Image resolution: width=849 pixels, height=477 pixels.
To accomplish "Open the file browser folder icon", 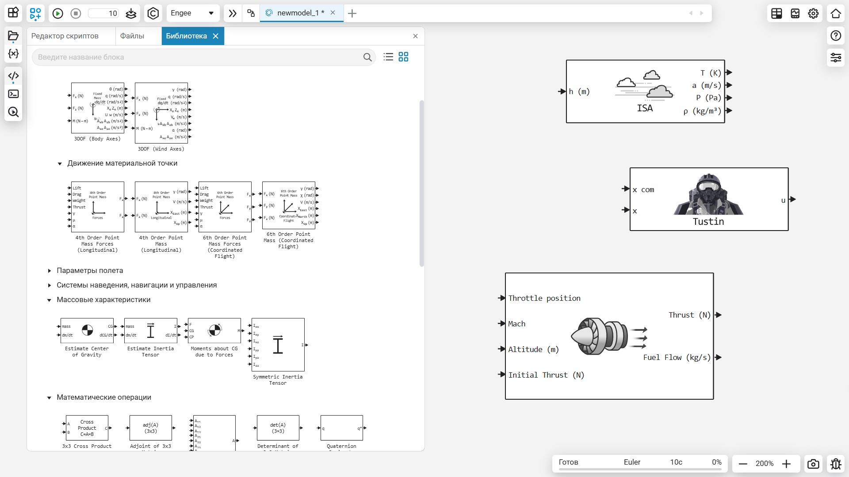I will (x=13, y=36).
